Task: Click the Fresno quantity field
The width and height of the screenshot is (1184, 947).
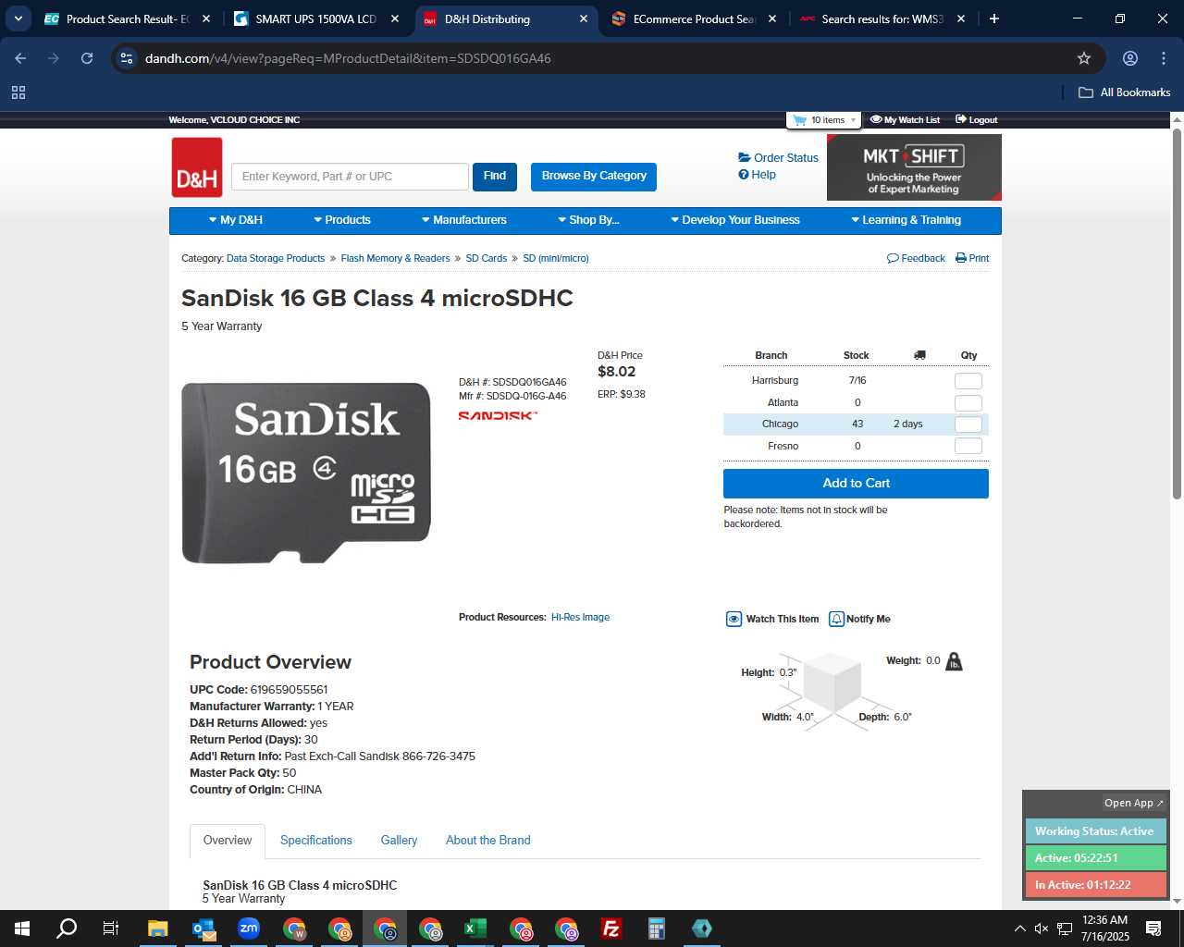Action: pyautogui.click(x=968, y=446)
